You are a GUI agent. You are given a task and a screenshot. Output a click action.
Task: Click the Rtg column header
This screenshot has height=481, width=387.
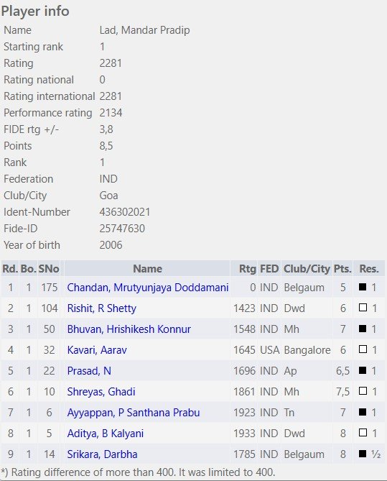[247, 269]
